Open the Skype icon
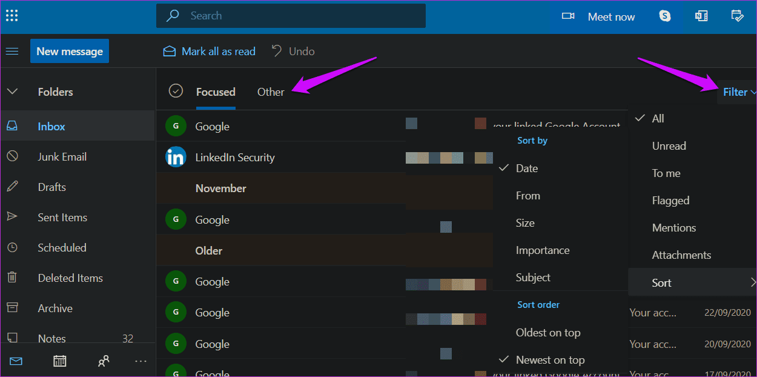The image size is (757, 377). tap(665, 16)
